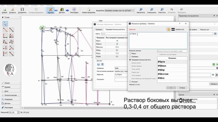Open the Файл menu

point(3,5)
